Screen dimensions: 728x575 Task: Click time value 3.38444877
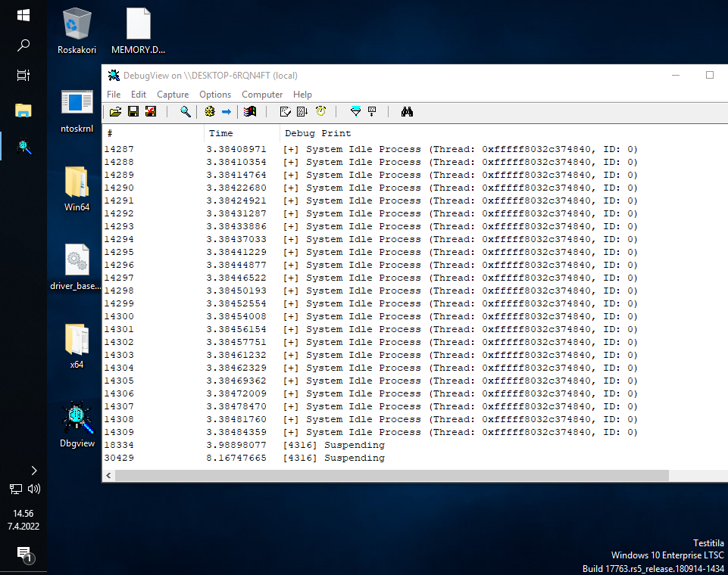(x=236, y=265)
